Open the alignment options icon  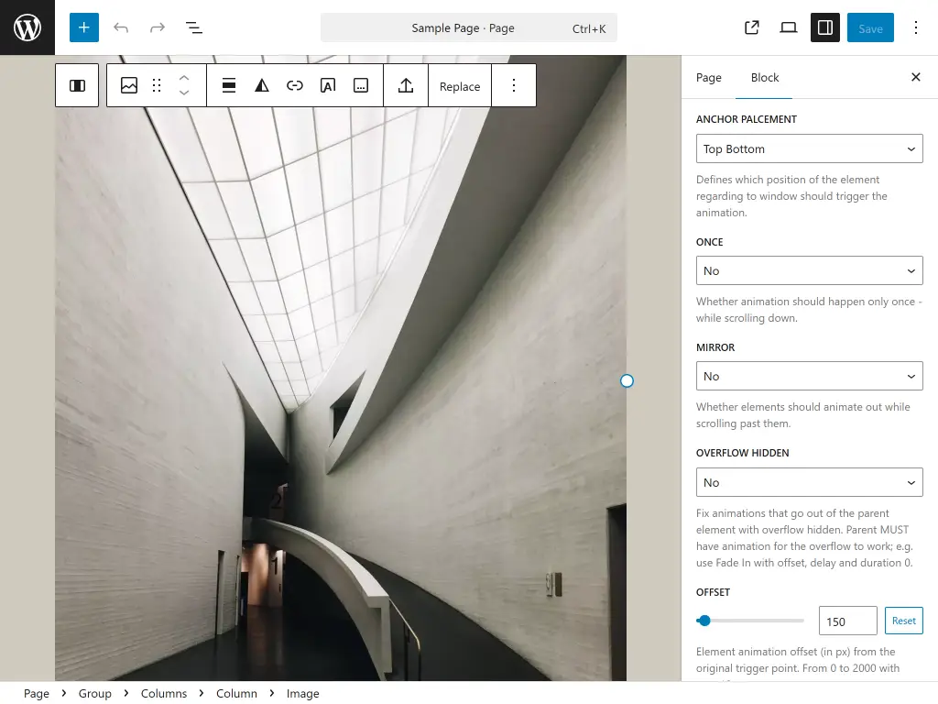click(x=228, y=84)
